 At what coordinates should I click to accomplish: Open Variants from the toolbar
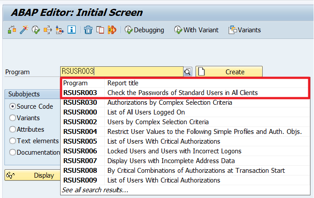(x=245, y=30)
